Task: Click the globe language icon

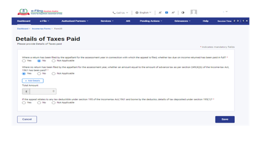Action: pos(137,13)
